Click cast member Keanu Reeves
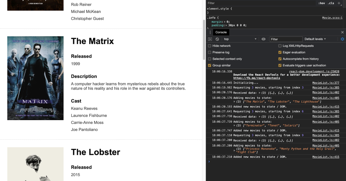The height and width of the screenshot is (181, 346). click(84, 109)
